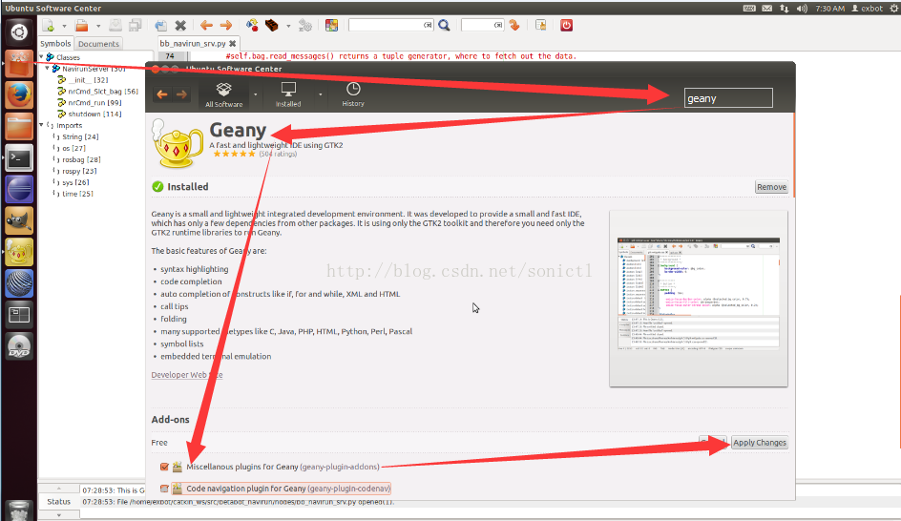Expand the All Software dropdown arrow

pos(255,94)
